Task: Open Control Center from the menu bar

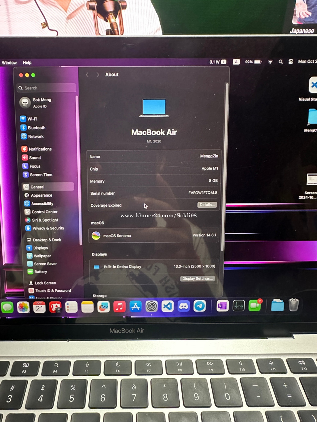Action: pos(291,61)
